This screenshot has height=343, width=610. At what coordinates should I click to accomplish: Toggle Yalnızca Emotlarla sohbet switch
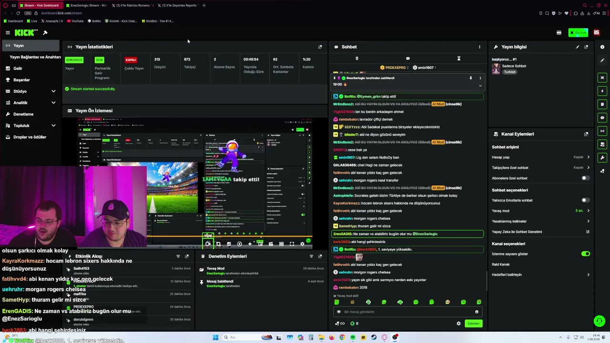[585, 201]
